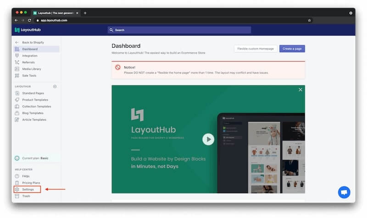Image resolution: width=367 pixels, height=218 pixels.
Task: Click the Current plan: Basic entry
Action: coord(37,158)
